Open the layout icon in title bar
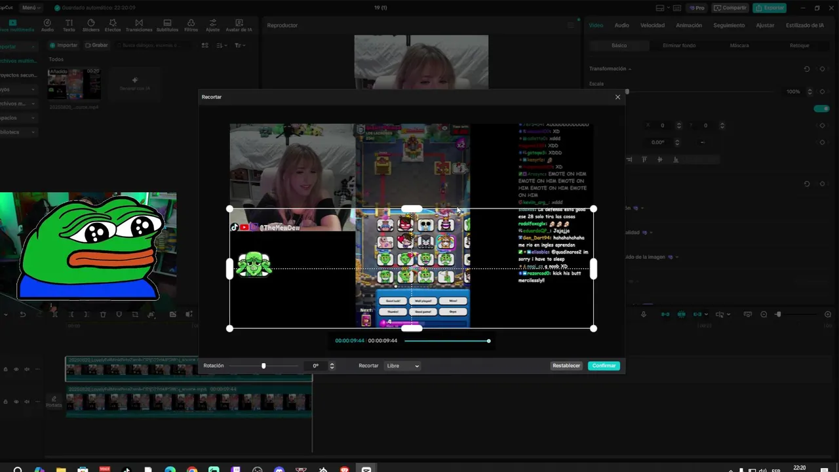The image size is (839, 472). point(660,8)
